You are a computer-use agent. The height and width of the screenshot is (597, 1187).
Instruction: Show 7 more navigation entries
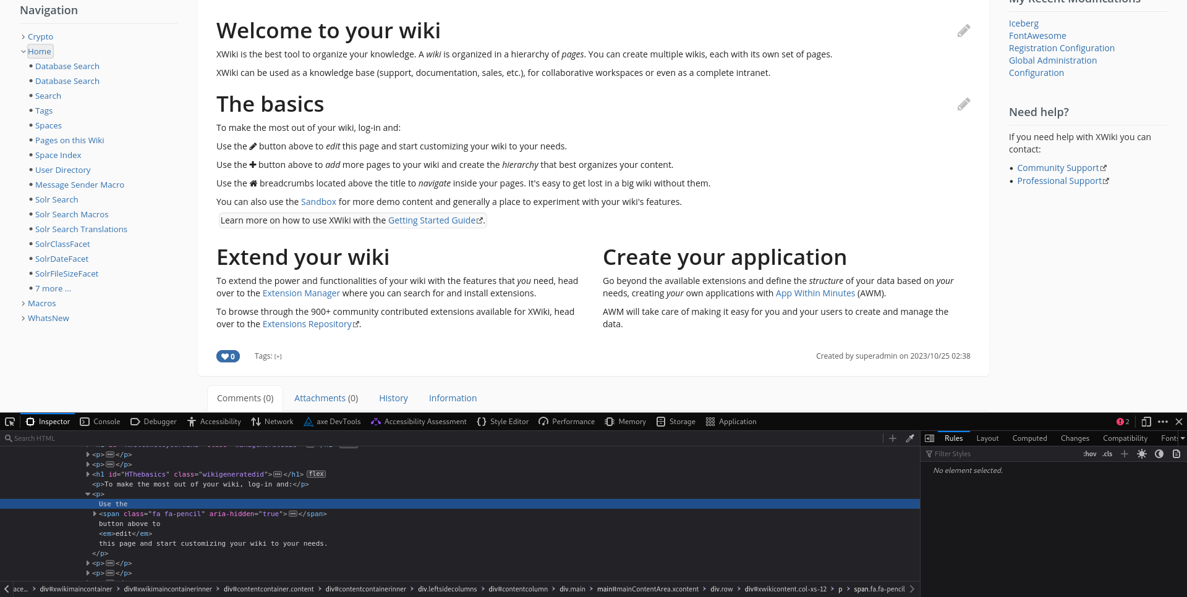[x=53, y=289]
